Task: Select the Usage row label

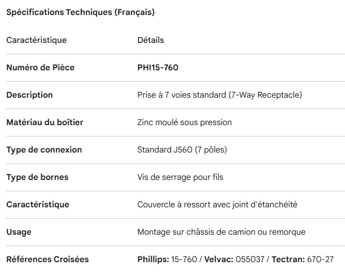Action: click(x=19, y=232)
